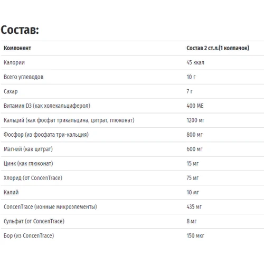Select the Калий row label
264x264 pixels.
[x=11, y=192]
